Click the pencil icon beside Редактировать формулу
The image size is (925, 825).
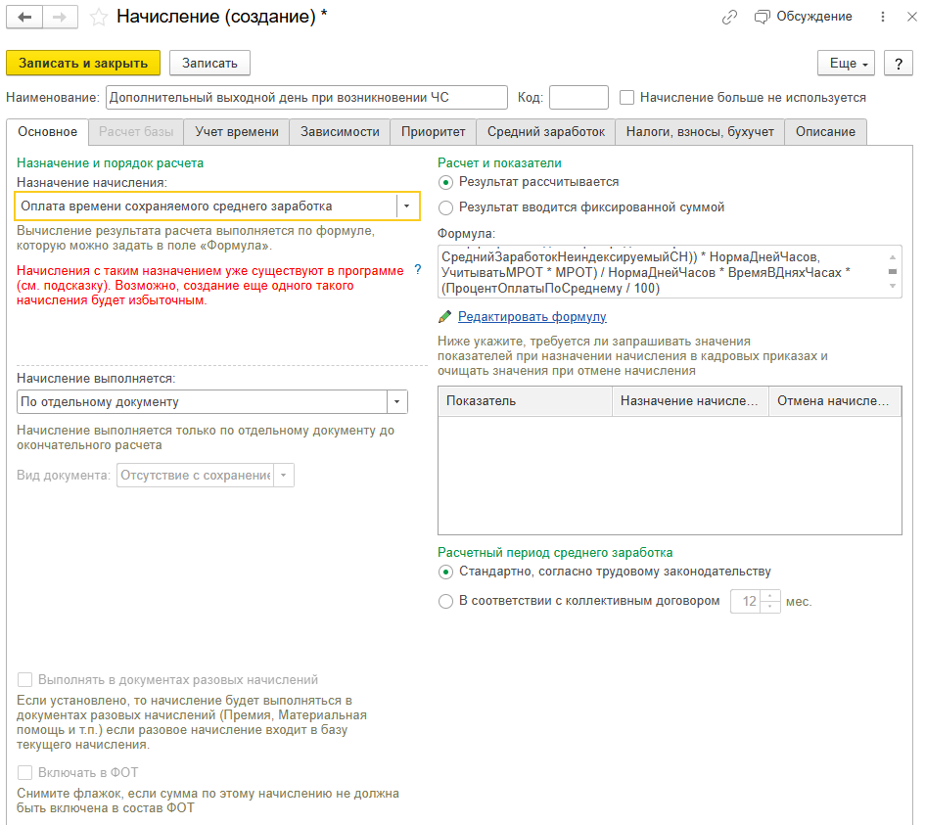[x=445, y=317]
